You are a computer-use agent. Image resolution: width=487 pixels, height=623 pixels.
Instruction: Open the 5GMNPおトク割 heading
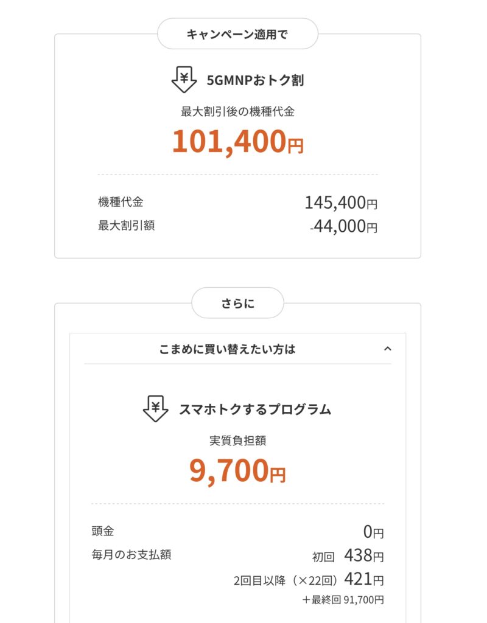(x=254, y=80)
